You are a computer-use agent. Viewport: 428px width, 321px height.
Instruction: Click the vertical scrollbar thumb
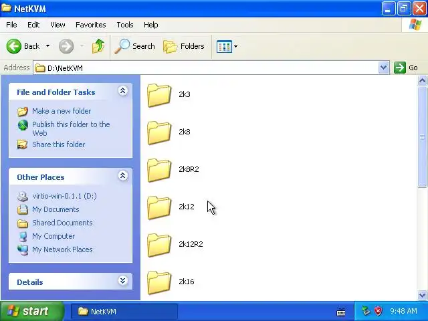tap(422, 136)
